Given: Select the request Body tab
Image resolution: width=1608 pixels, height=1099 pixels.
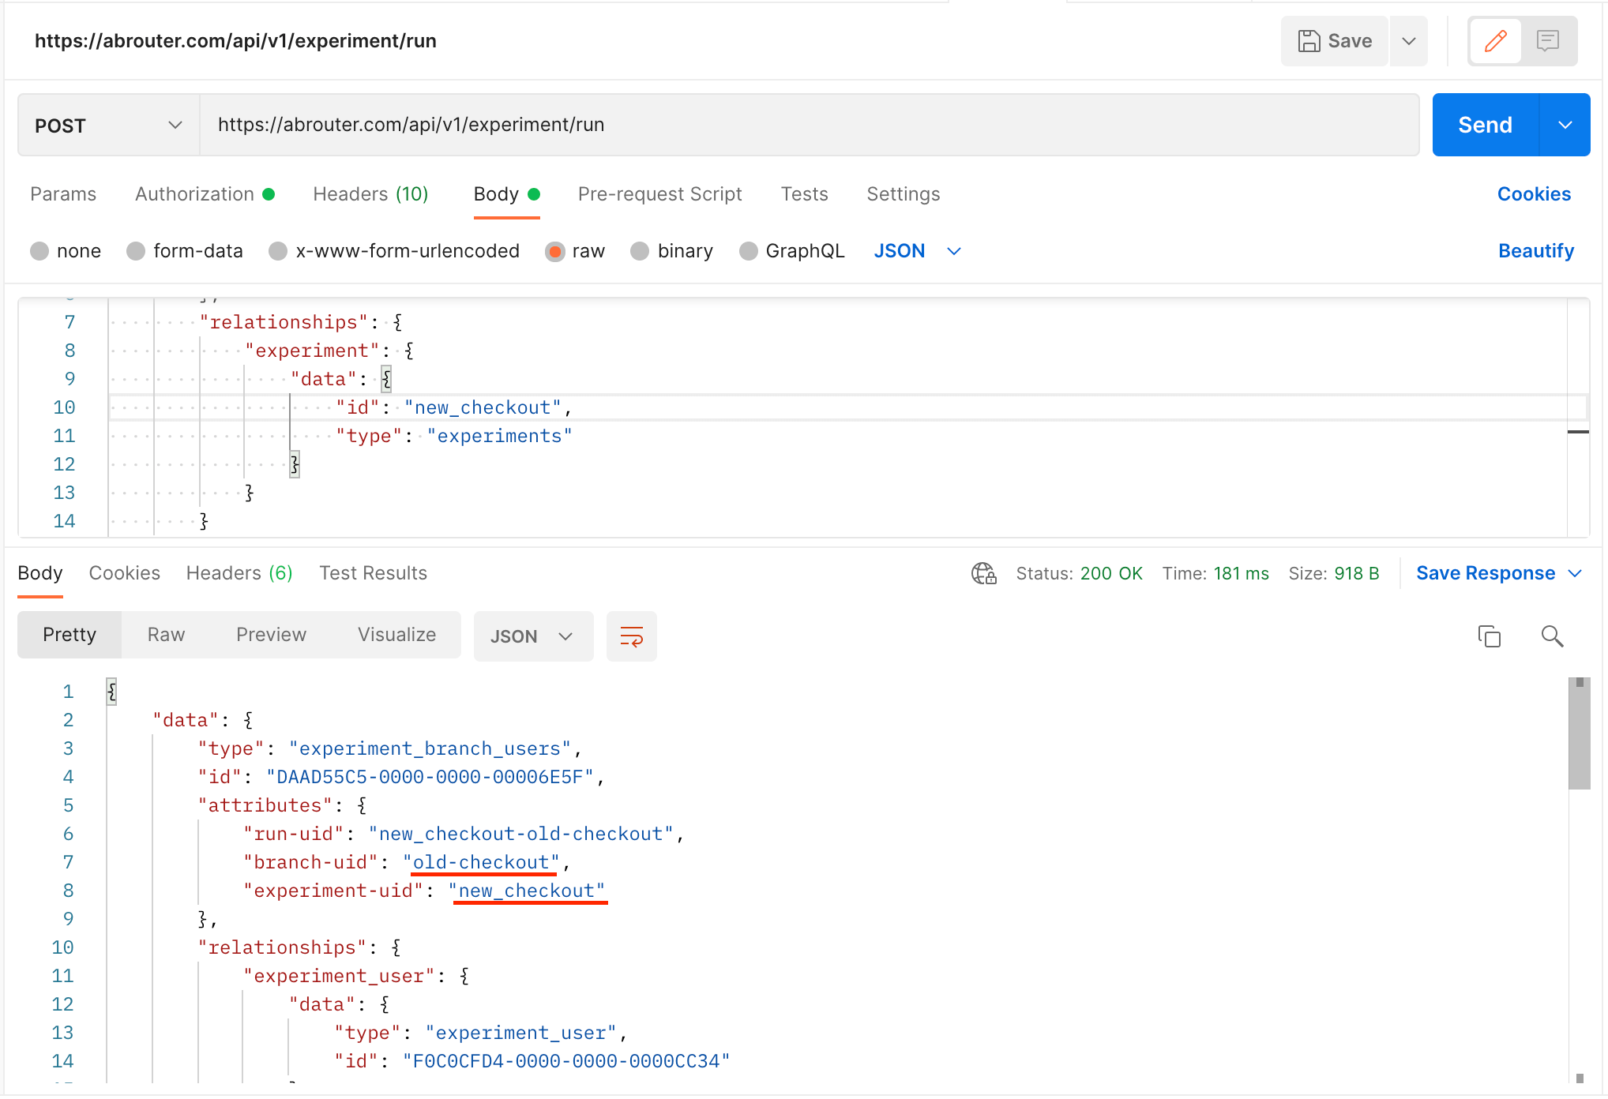Looking at the screenshot, I should coord(506,194).
